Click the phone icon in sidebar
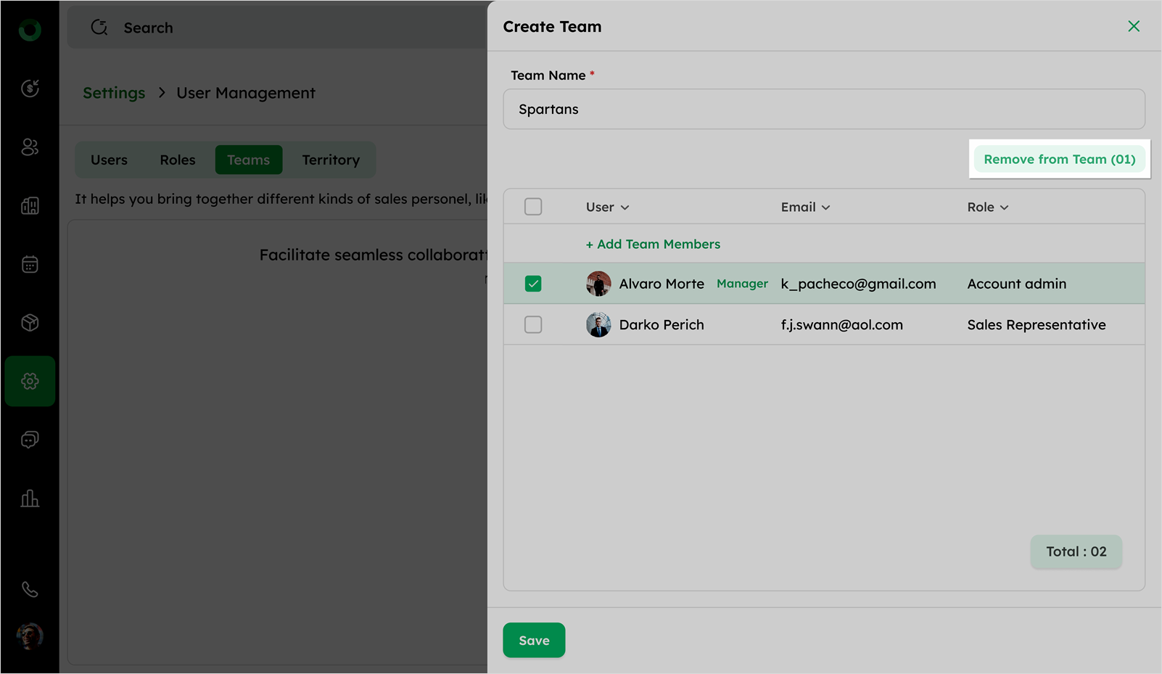Screen dimensions: 1162x674 tap(30, 589)
